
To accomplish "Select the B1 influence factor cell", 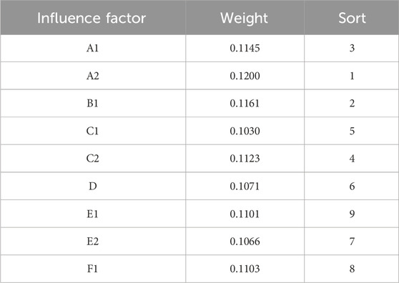I will pyautogui.click(x=93, y=103).
